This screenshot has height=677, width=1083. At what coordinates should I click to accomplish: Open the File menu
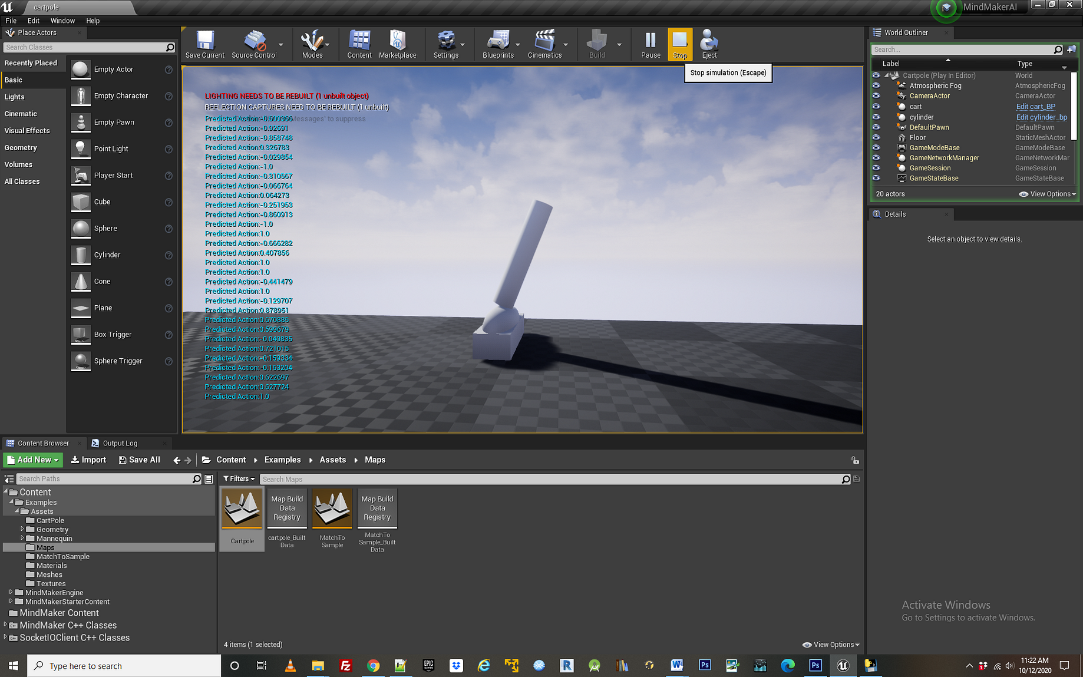[11, 21]
